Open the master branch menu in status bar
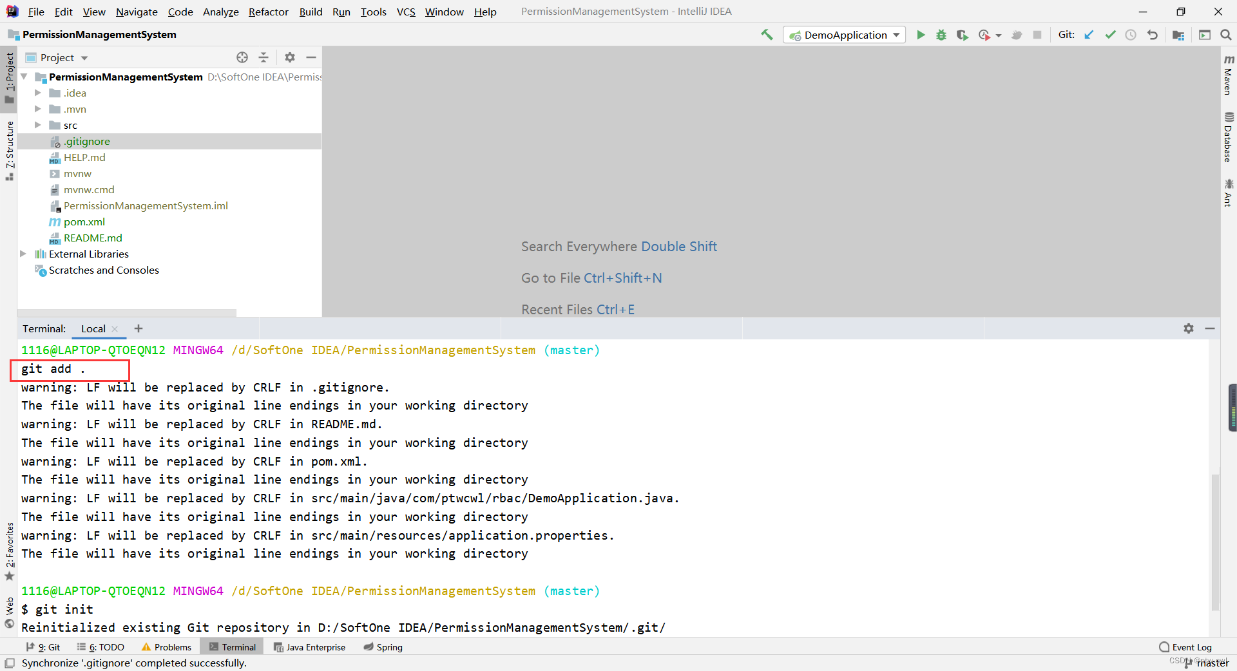This screenshot has height=671, width=1237. click(x=1207, y=663)
